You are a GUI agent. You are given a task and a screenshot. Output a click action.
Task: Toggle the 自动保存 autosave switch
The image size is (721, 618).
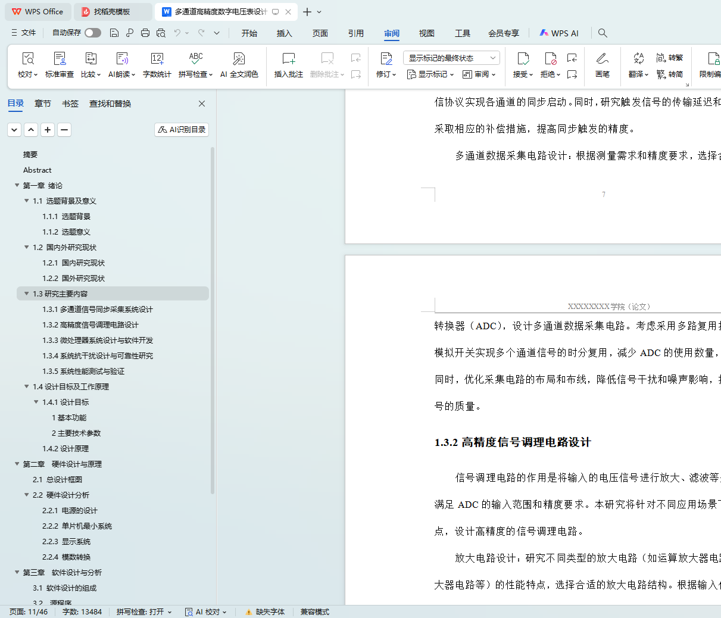92,33
